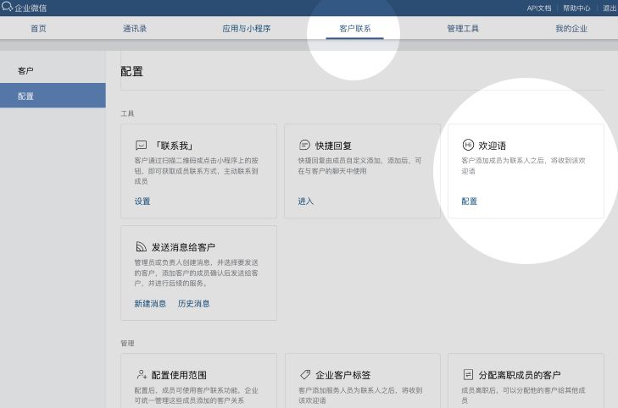Click the 企业客户标签 tag icon
Screen dimensions: 618x408
click(305, 374)
